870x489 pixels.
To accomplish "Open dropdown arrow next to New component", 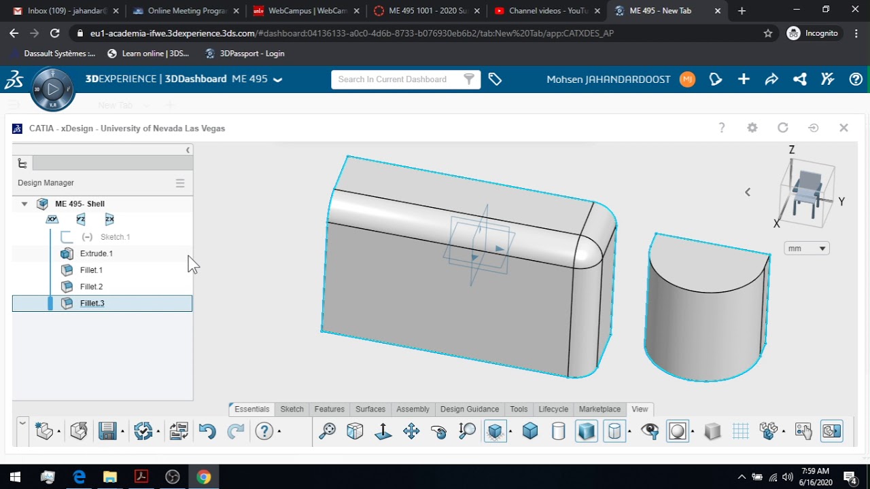I will (59, 431).
